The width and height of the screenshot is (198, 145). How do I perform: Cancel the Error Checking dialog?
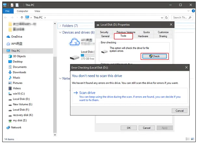pyautogui.click(x=179, y=111)
